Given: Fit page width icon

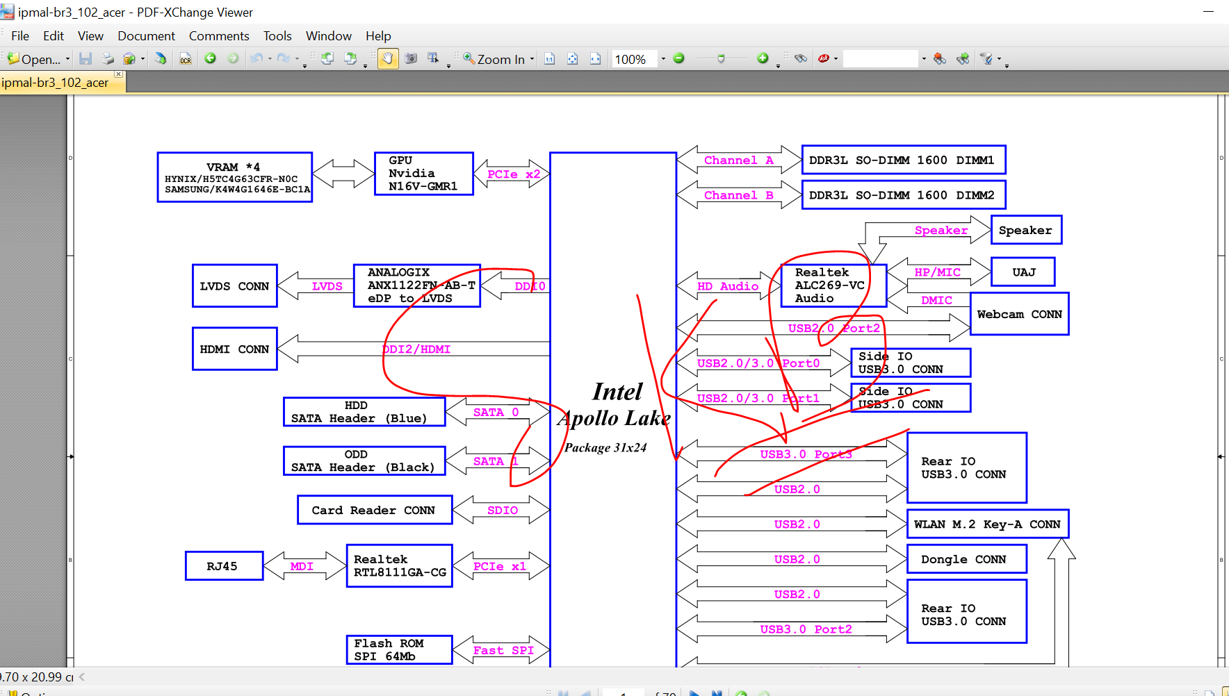Looking at the screenshot, I should coord(595,59).
